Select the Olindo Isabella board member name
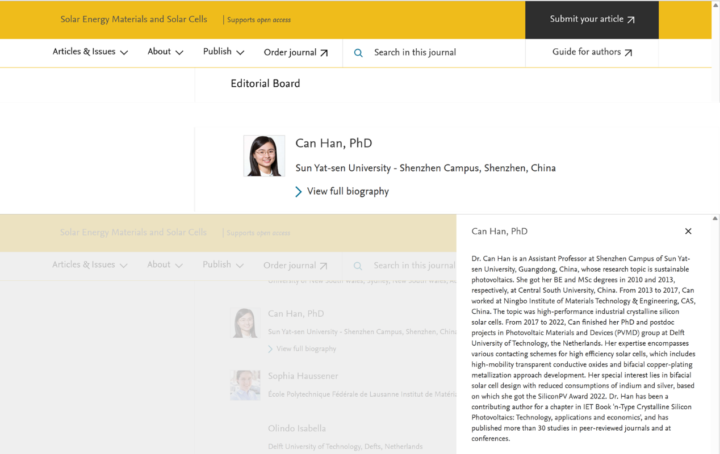720x454 pixels. click(296, 428)
